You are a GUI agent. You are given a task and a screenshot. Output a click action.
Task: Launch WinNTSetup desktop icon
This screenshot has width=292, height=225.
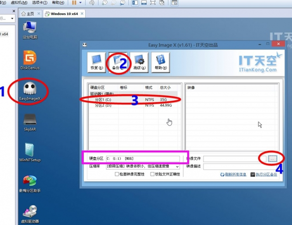coord(30,152)
